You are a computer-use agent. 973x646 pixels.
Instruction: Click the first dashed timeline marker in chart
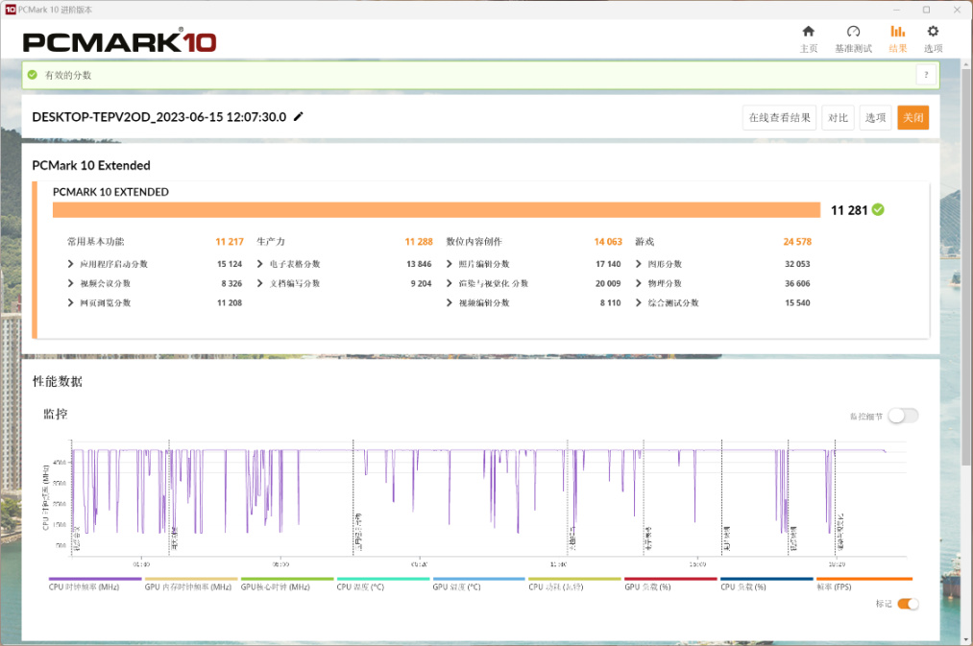(72, 498)
